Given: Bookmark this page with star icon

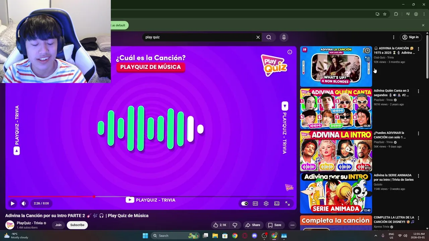Looking at the screenshot, I should (385, 14).
